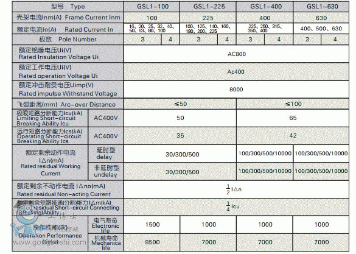Select the 1/2 IΔn non-acting current cell
356x254 pixels.
point(236,189)
